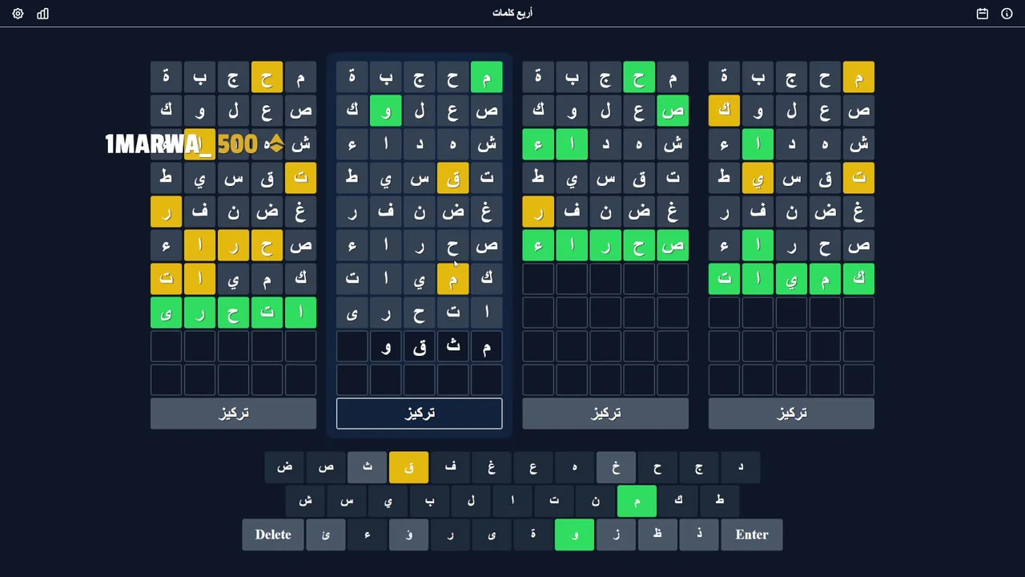Tap the green م key
The width and height of the screenshot is (1025, 577).
point(637,501)
